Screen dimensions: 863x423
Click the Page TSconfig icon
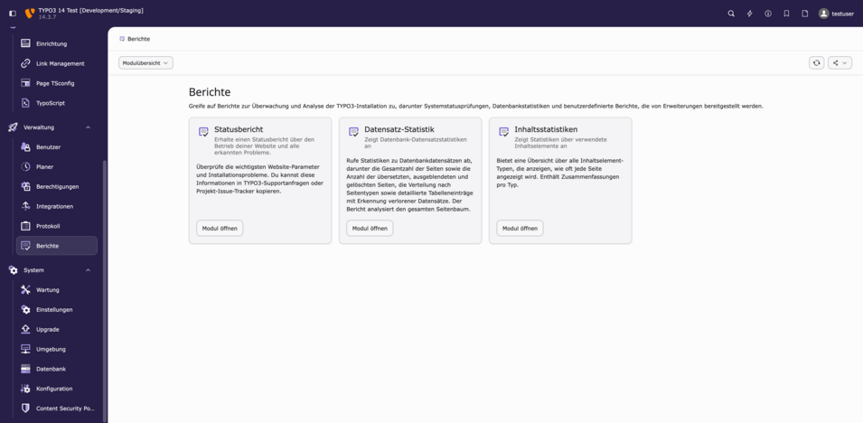point(25,83)
